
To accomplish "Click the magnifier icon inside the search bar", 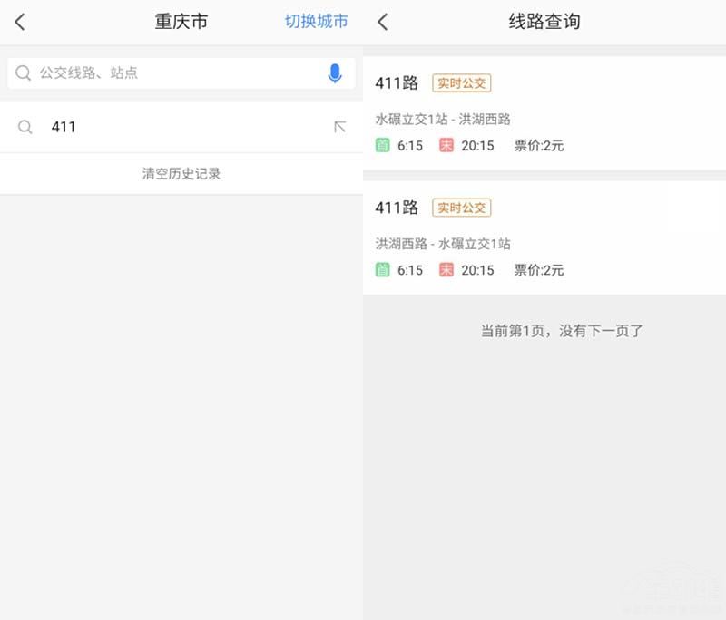I will click(24, 73).
